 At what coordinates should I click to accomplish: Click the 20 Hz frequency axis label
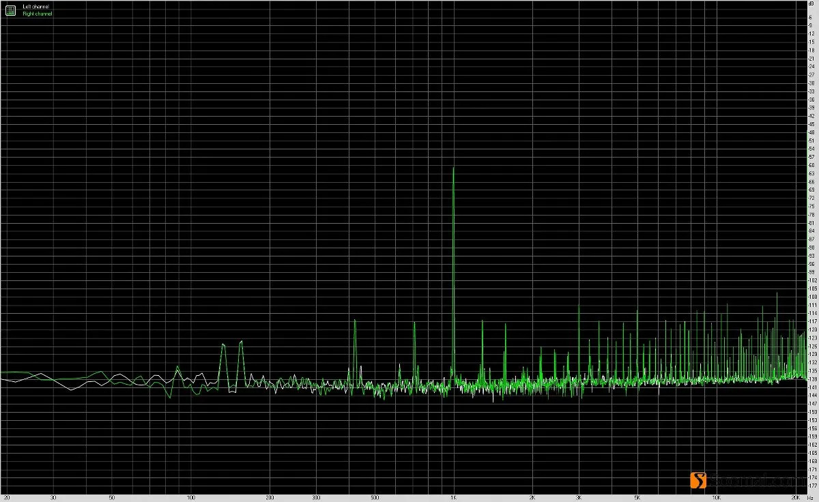point(7,497)
